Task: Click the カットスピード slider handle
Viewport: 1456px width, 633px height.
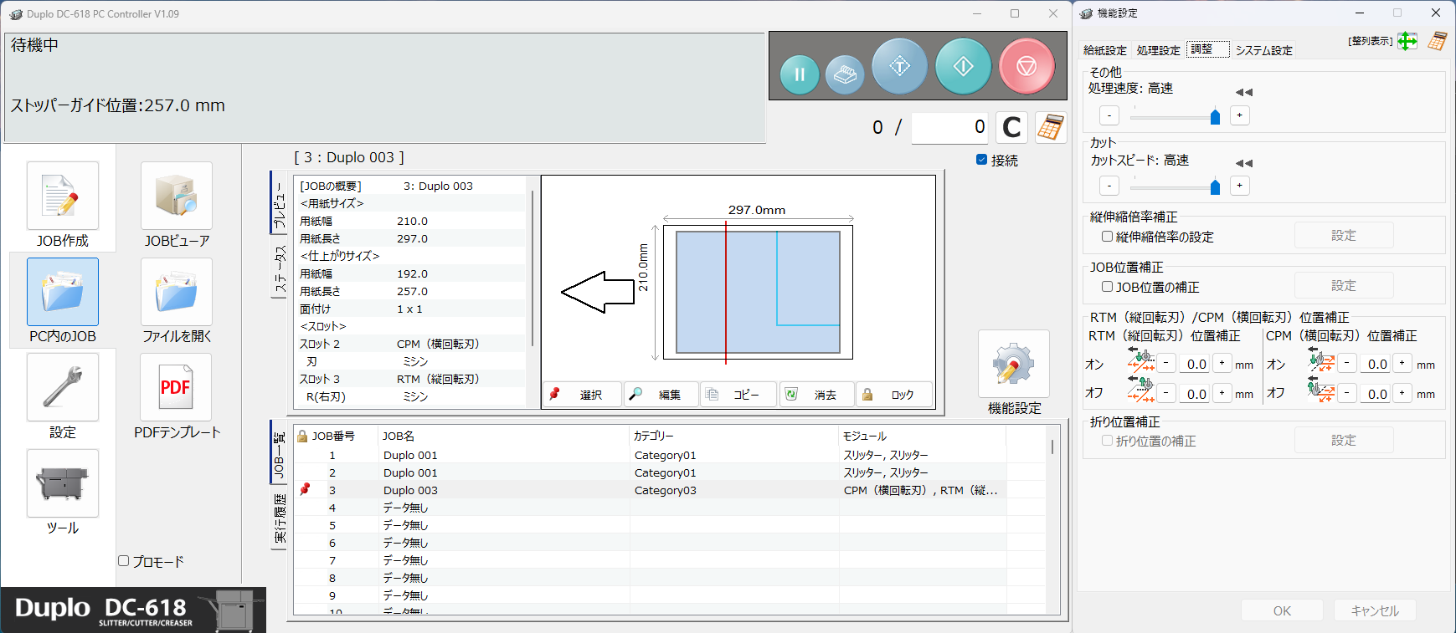Action: (x=1215, y=186)
